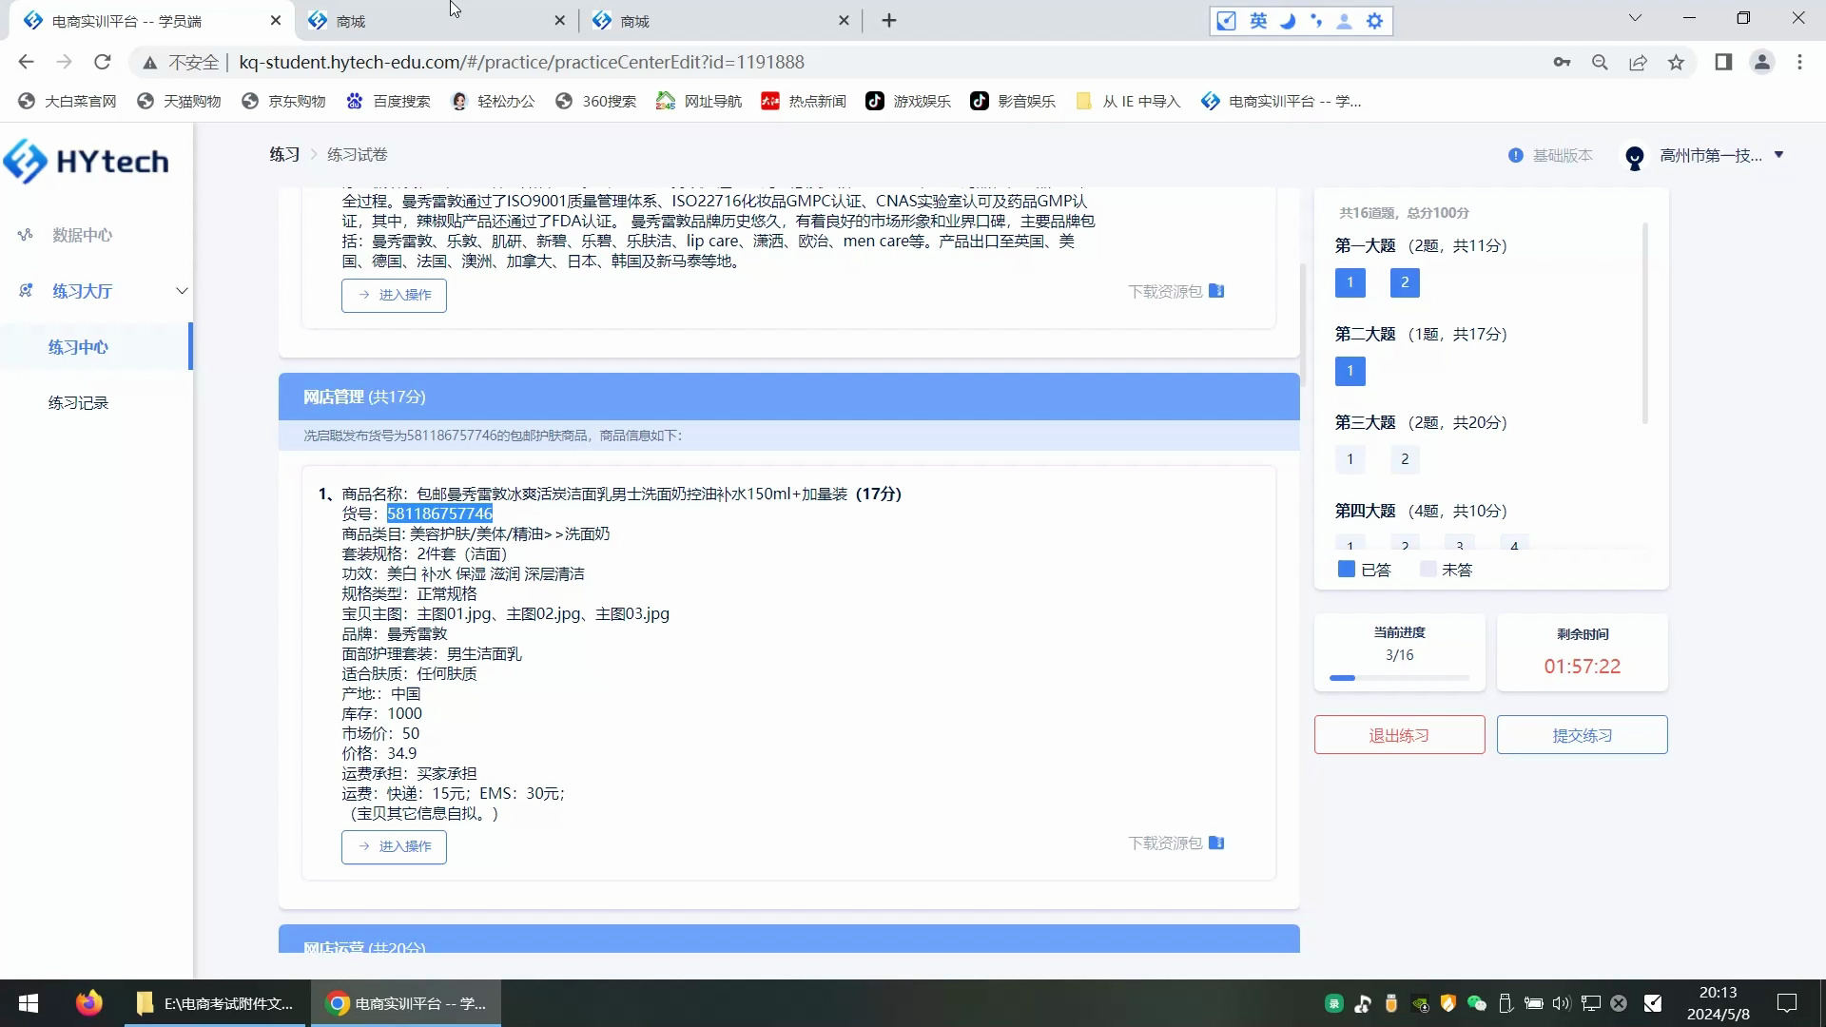Click the 不安全 security warning icon
1826x1027 pixels.
(149, 62)
